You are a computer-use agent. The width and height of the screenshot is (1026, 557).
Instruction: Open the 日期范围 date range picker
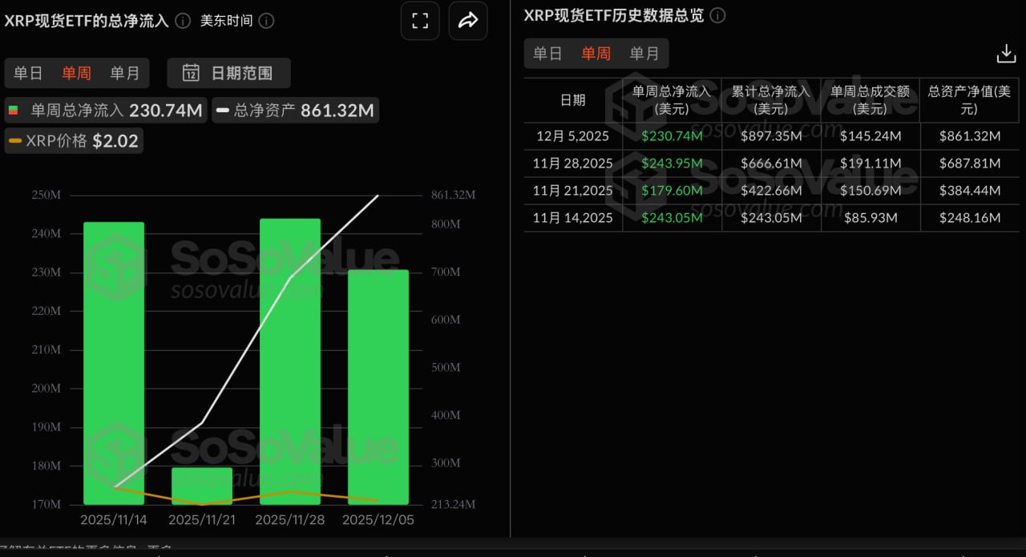pyautogui.click(x=229, y=73)
